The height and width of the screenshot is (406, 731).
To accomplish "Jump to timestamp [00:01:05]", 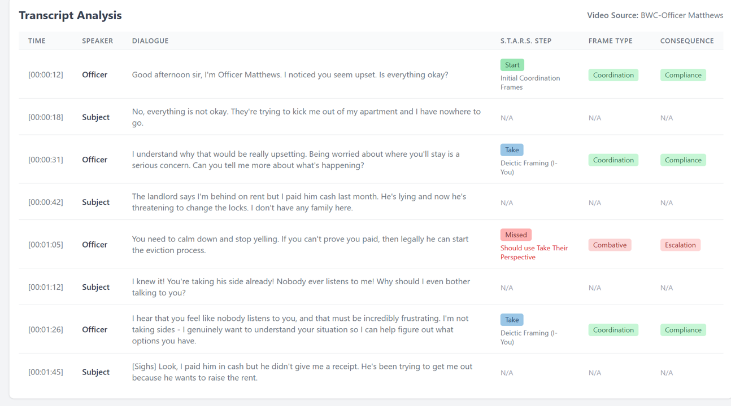I will (46, 245).
